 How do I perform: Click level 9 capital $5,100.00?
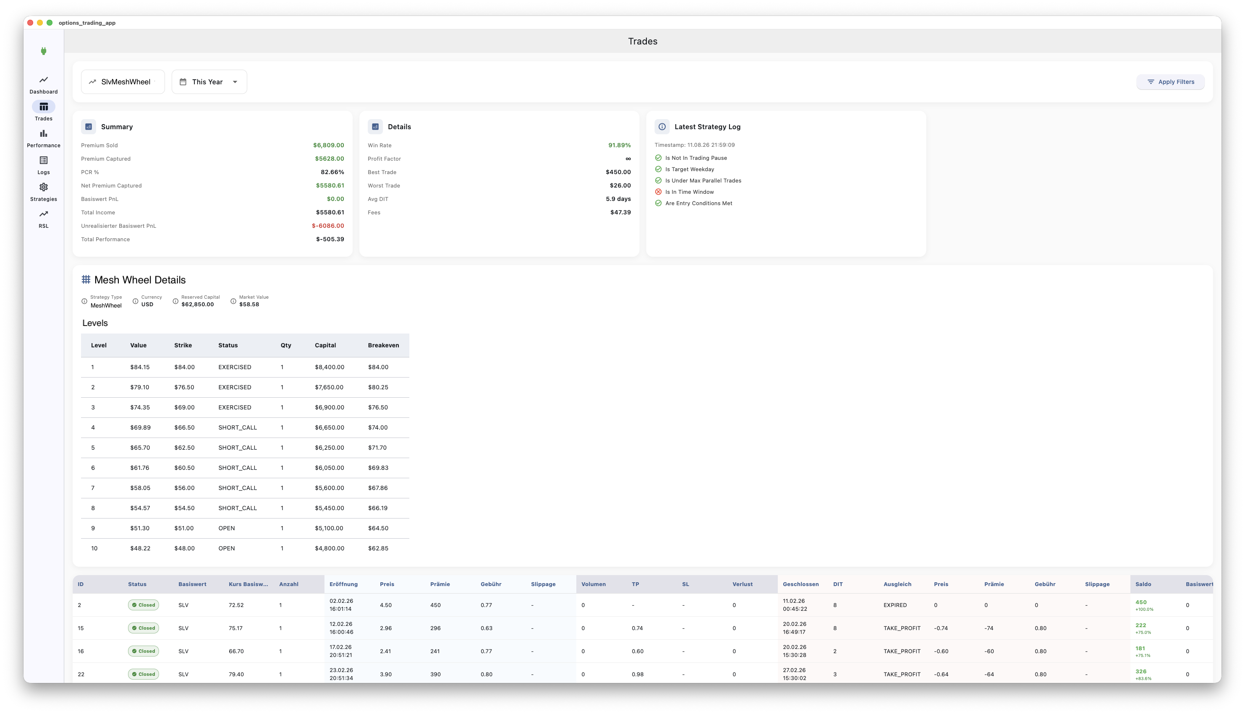[329, 528]
